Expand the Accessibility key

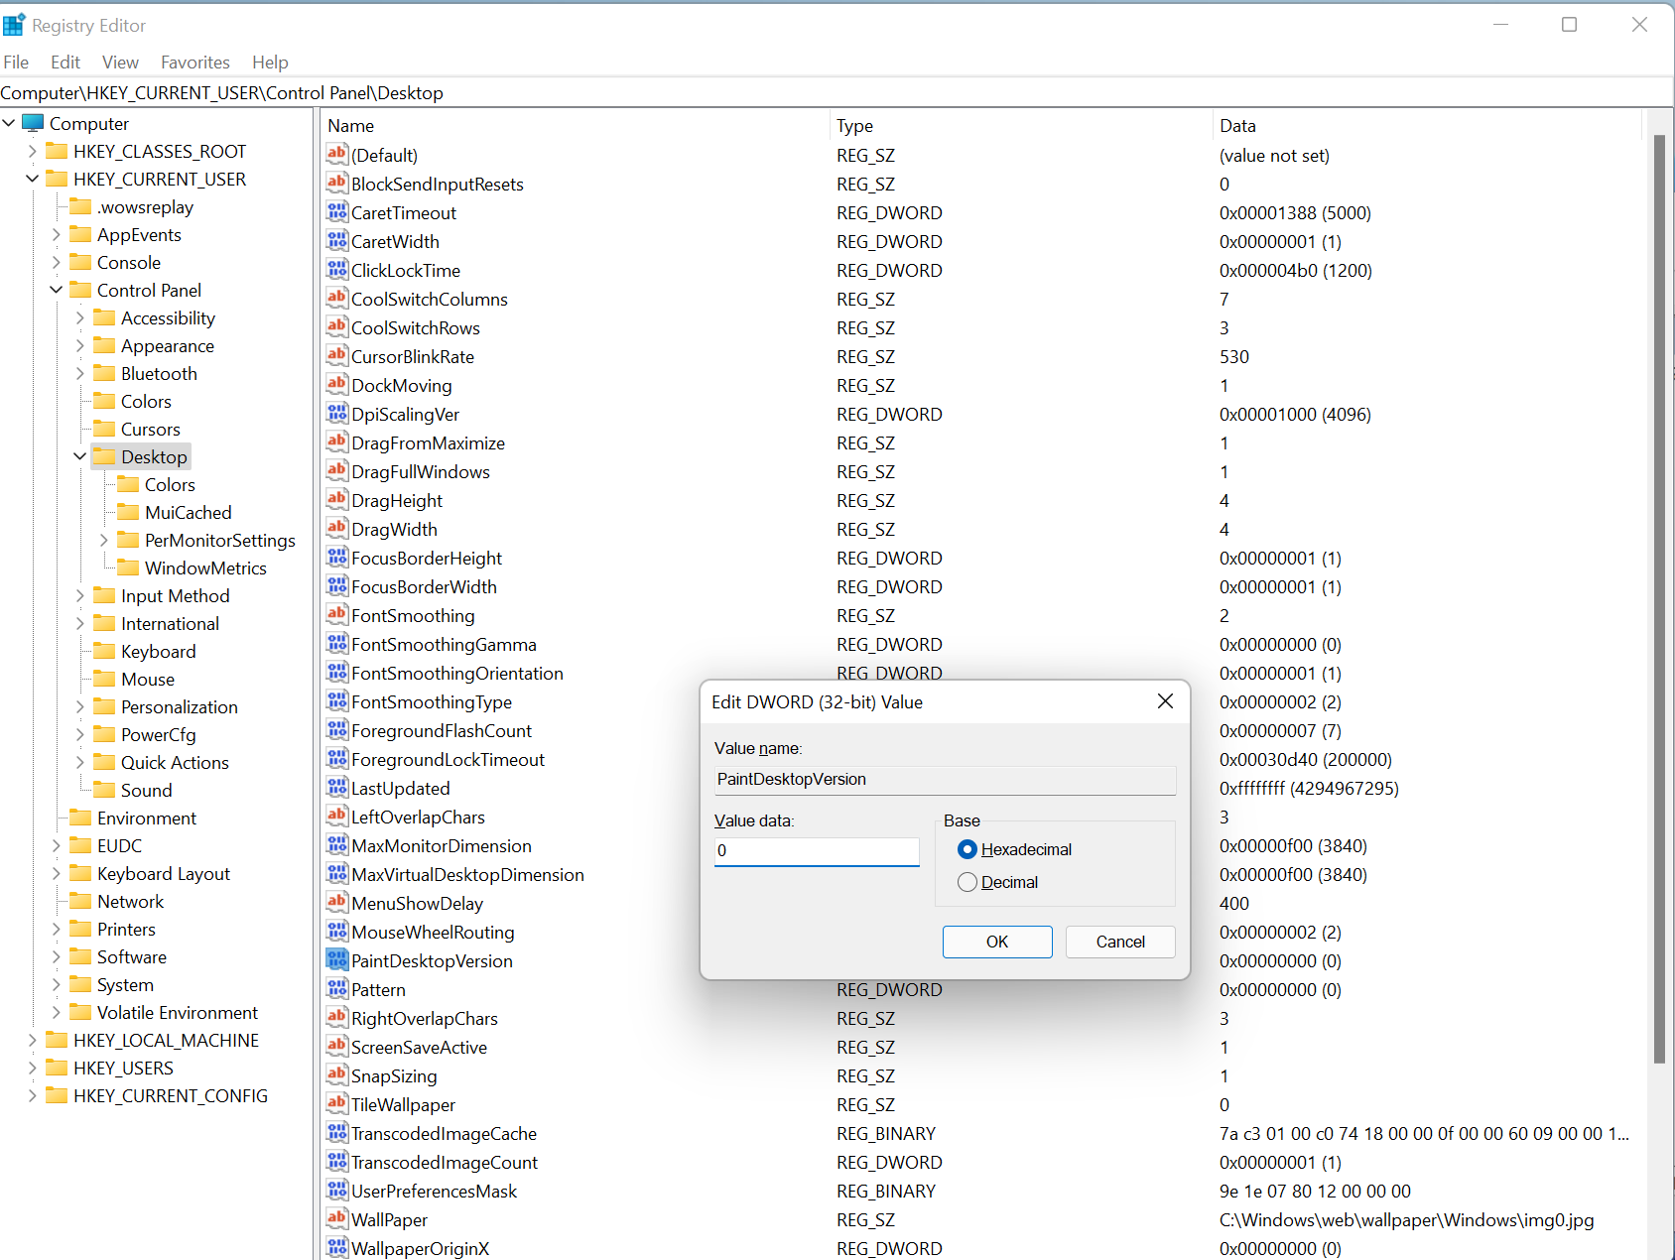[x=80, y=317]
